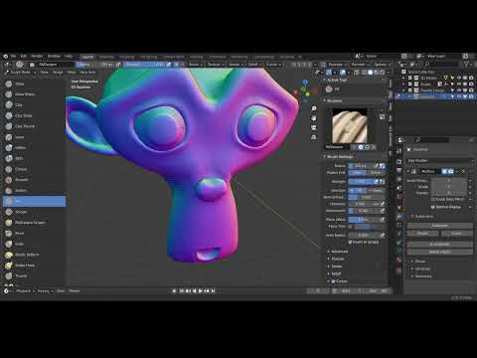Open the Add Modifier button
Viewport: 477px width, 358px height.
click(440, 161)
